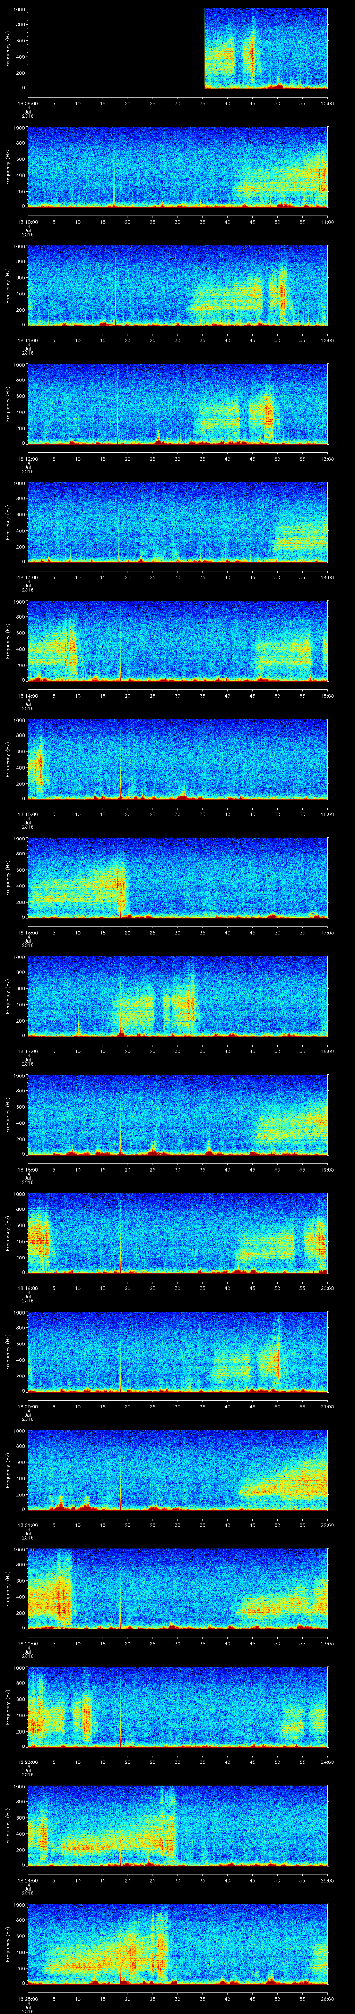The height and width of the screenshot is (2014, 355).
Task: Click the 18:10:00 start time label
Action: pos(27,222)
